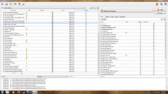Click the Install Mod toolbar icon
This screenshot has height=94, width=168.
coord(2,4)
